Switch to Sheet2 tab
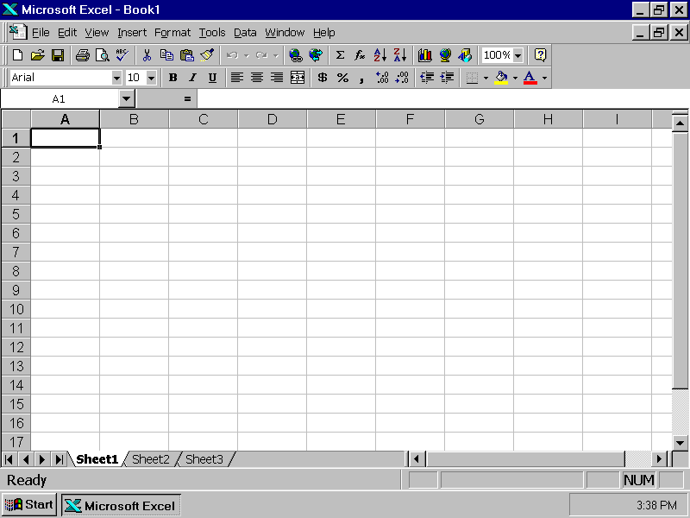 (150, 459)
